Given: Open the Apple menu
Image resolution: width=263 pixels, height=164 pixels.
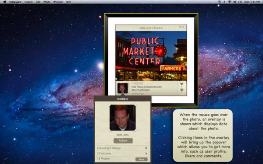Looking at the screenshot, I should coord(4,2).
